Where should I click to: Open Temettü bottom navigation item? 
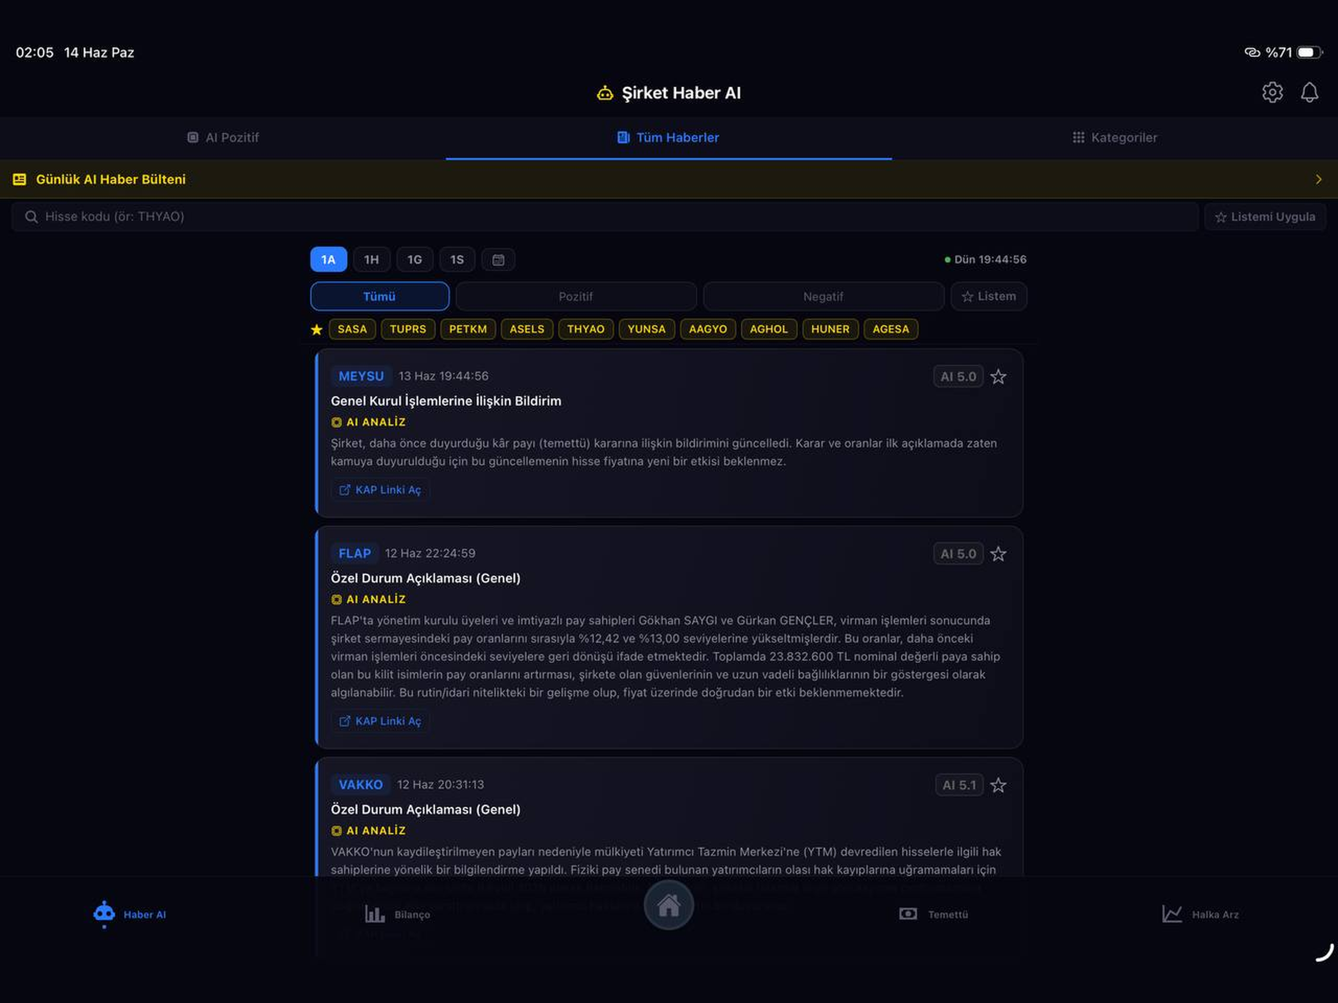(x=933, y=914)
